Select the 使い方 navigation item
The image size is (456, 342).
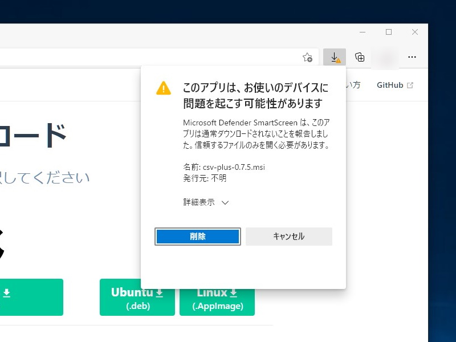355,84
